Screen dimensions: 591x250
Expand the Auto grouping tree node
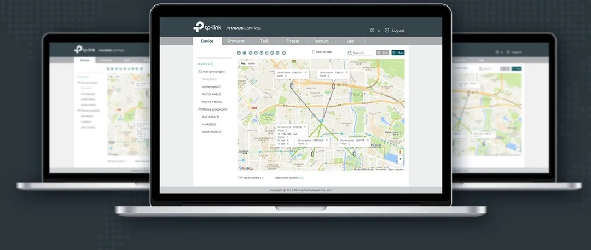[199, 72]
